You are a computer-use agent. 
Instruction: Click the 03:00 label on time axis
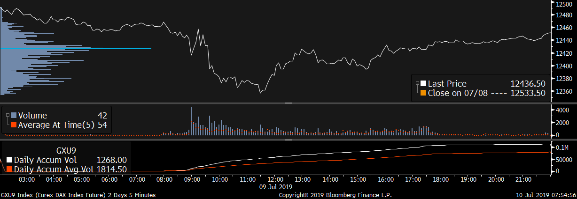click(27, 180)
